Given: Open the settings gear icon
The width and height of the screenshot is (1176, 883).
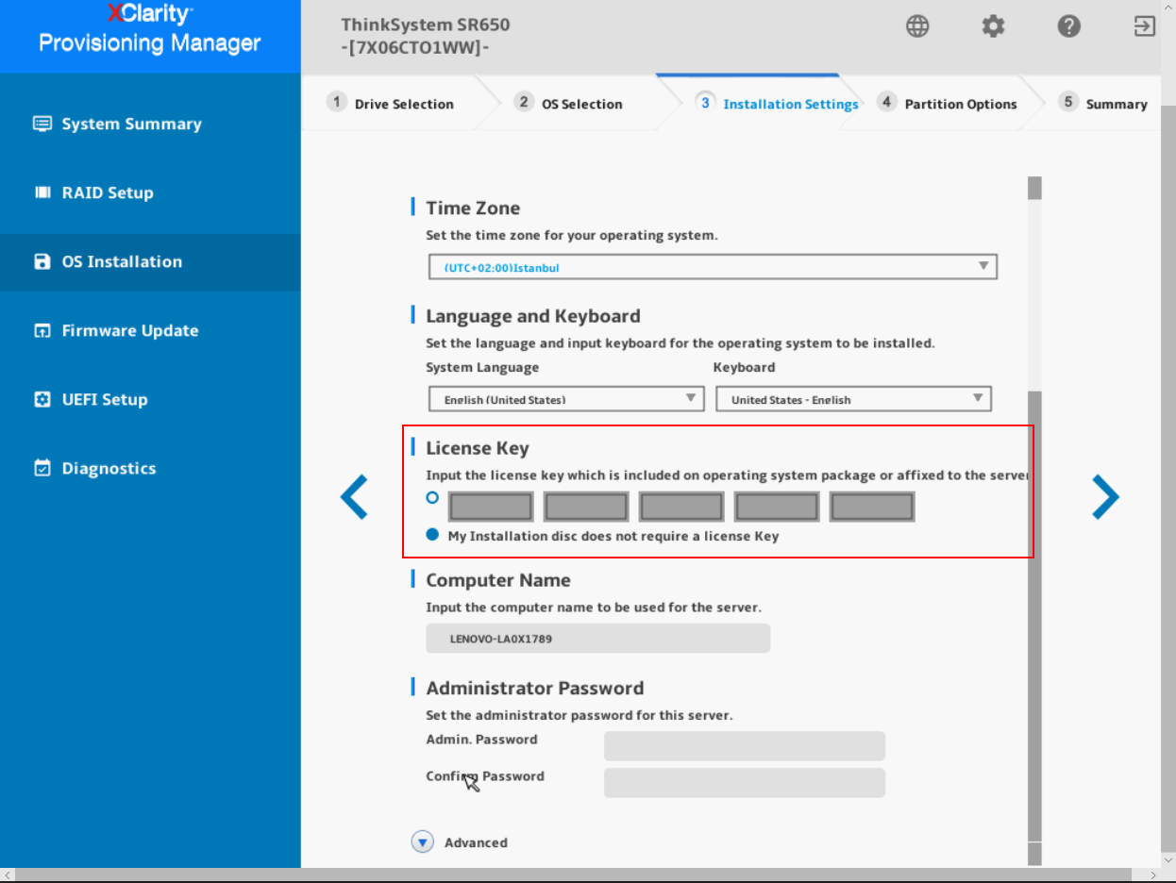Looking at the screenshot, I should (x=993, y=26).
